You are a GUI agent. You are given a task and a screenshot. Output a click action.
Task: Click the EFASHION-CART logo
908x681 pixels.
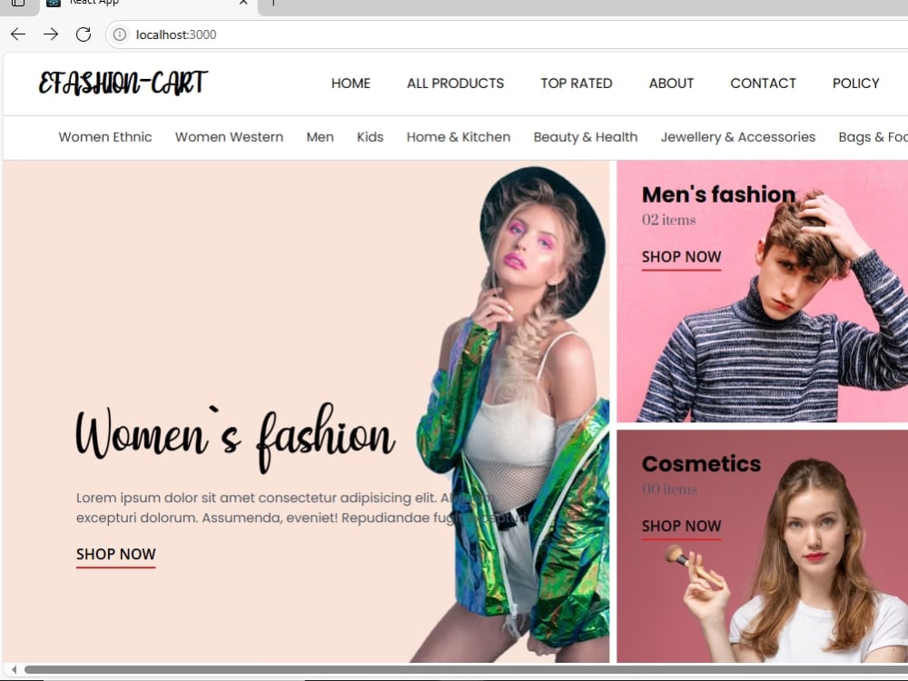point(123,83)
